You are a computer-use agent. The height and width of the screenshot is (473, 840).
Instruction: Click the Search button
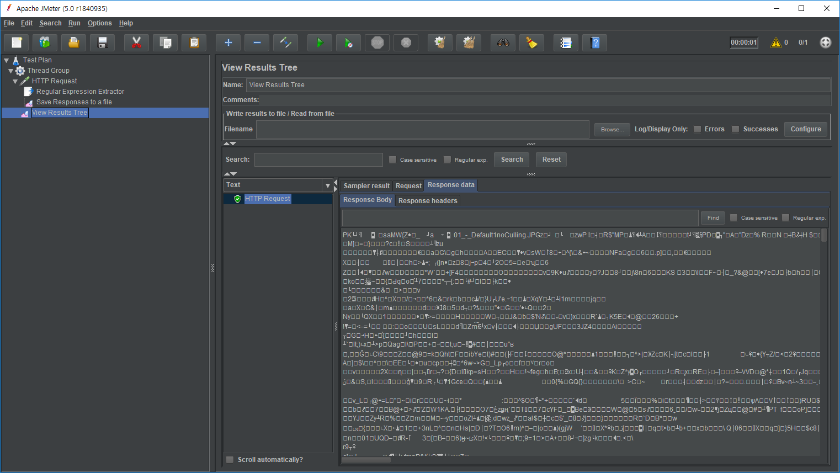512,160
